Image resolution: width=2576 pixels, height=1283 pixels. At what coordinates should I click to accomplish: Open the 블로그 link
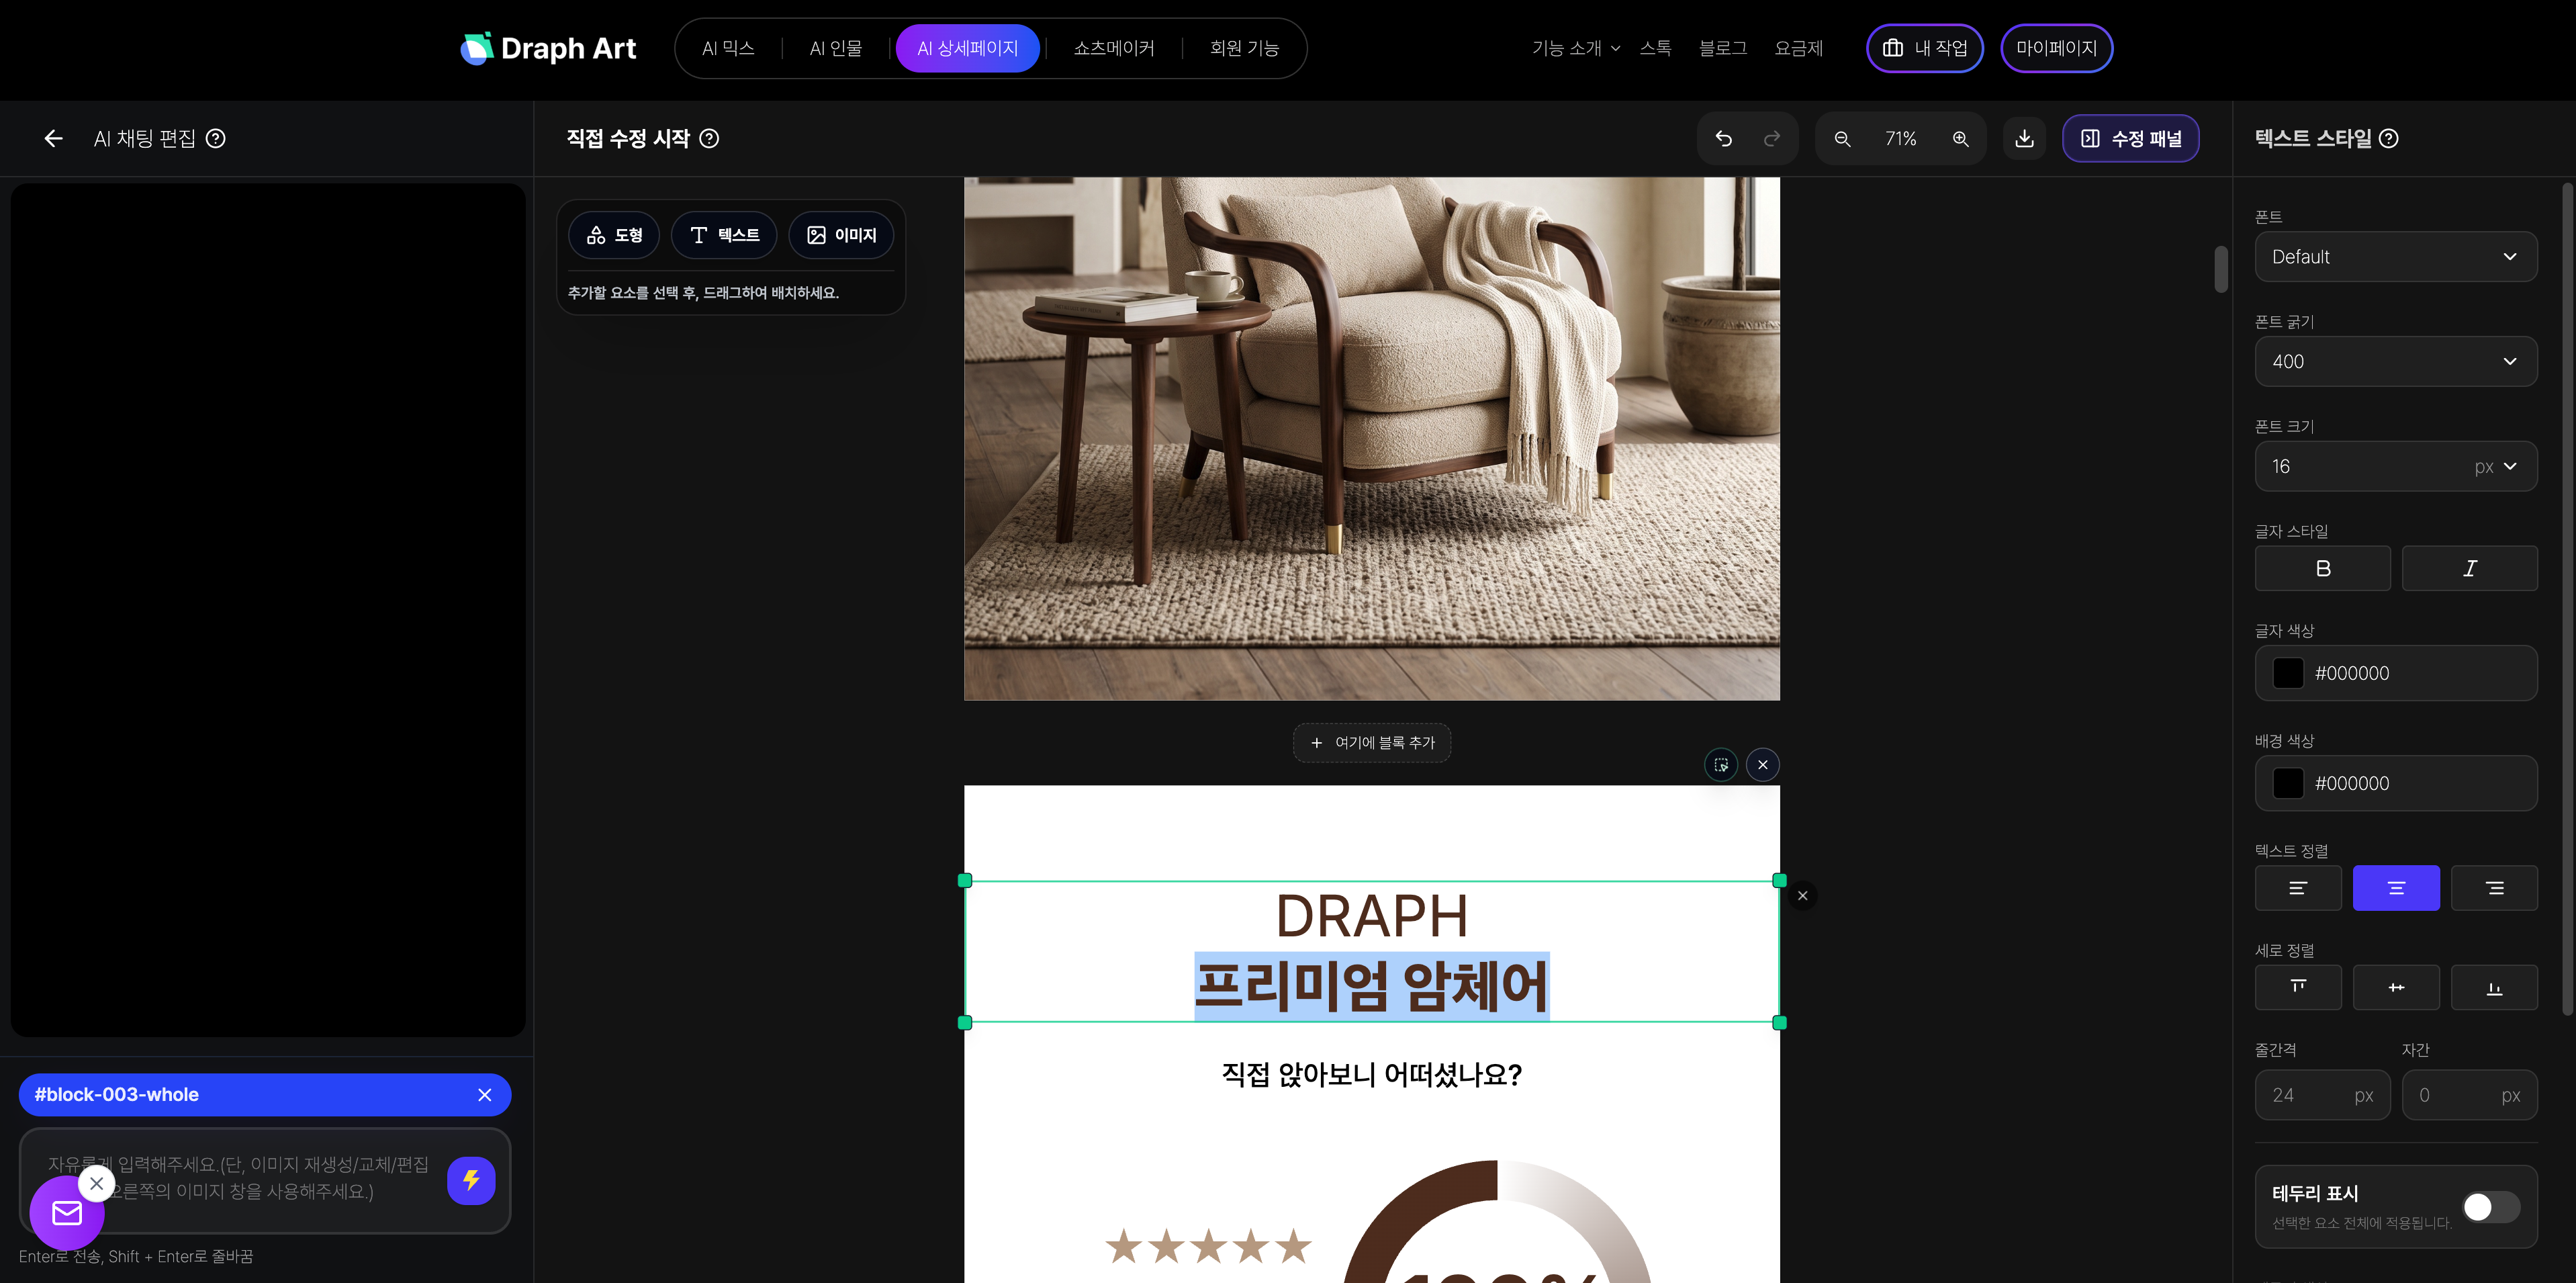[x=1723, y=48]
